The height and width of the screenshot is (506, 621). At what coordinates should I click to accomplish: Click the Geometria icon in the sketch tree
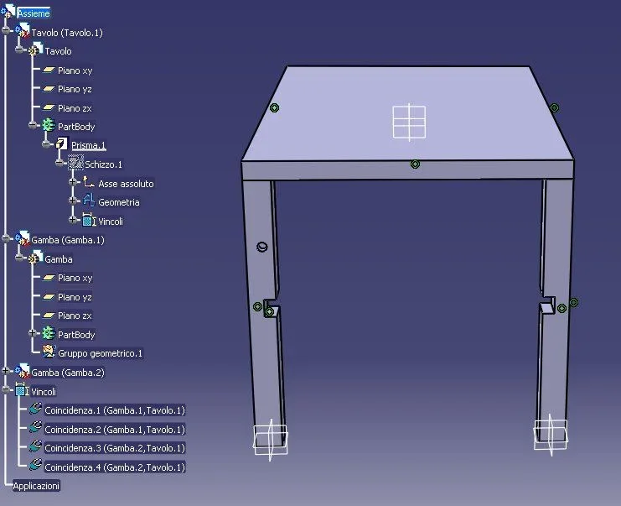(88, 201)
